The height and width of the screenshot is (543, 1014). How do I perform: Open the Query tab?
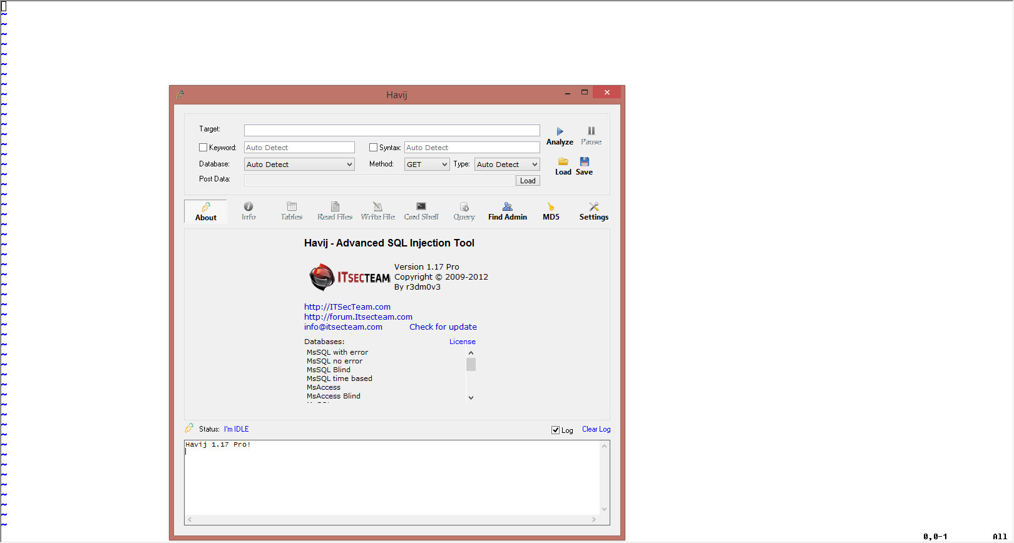point(464,211)
